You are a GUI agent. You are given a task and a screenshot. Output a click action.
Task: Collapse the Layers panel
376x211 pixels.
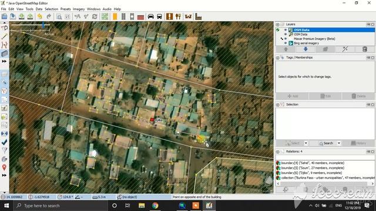click(x=277, y=25)
